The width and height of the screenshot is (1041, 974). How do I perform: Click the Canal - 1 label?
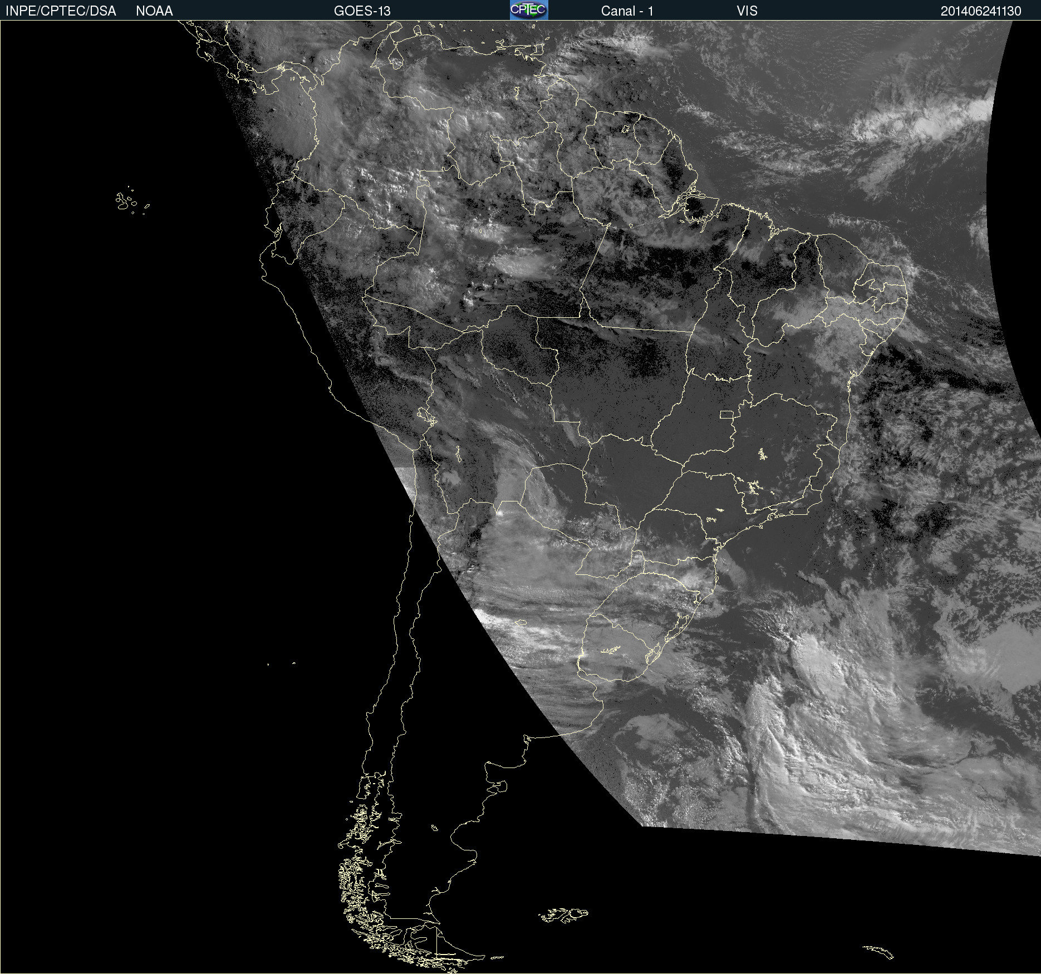tap(627, 11)
